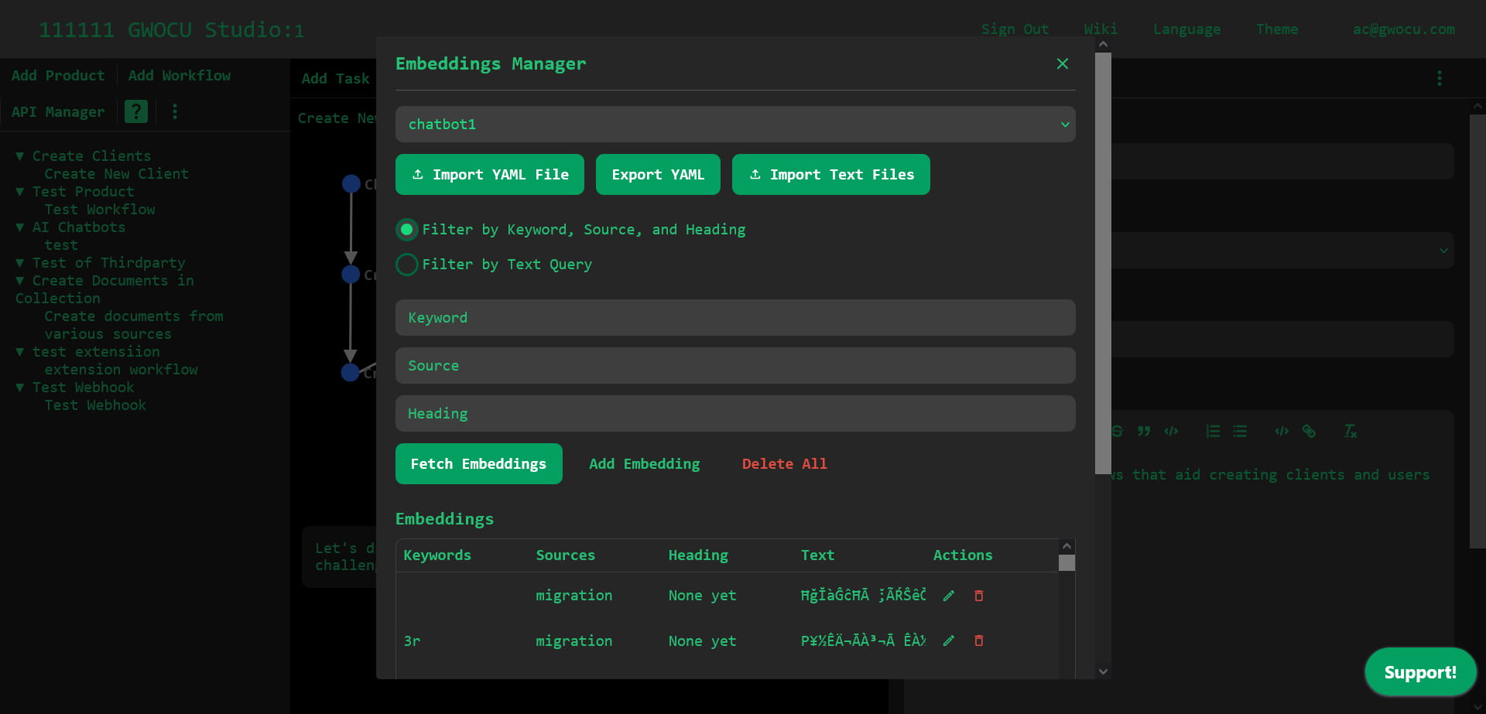Click the embeddings table scroll up arrow
This screenshot has width=1486, height=714.
point(1067,546)
